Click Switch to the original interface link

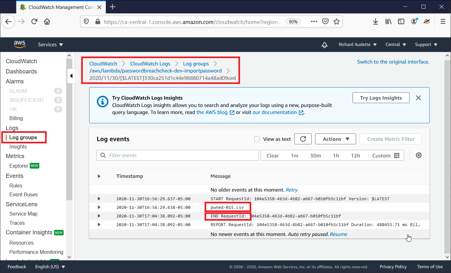click(393, 62)
